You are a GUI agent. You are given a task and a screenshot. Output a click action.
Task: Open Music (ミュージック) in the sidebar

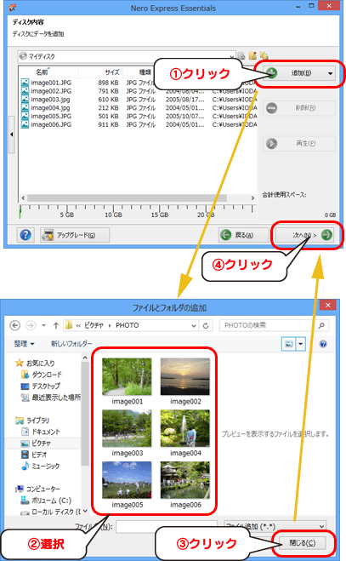41,467
